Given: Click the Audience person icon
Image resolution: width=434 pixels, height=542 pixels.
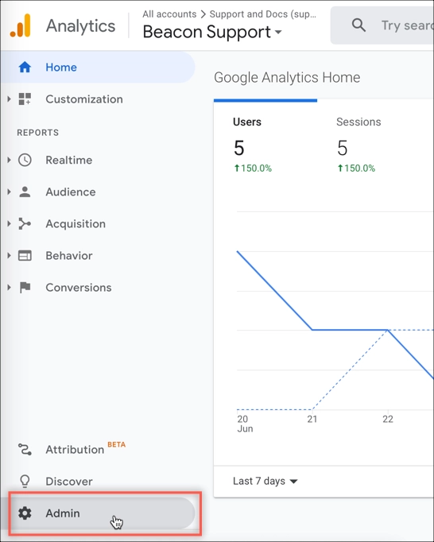Looking at the screenshot, I should point(25,192).
